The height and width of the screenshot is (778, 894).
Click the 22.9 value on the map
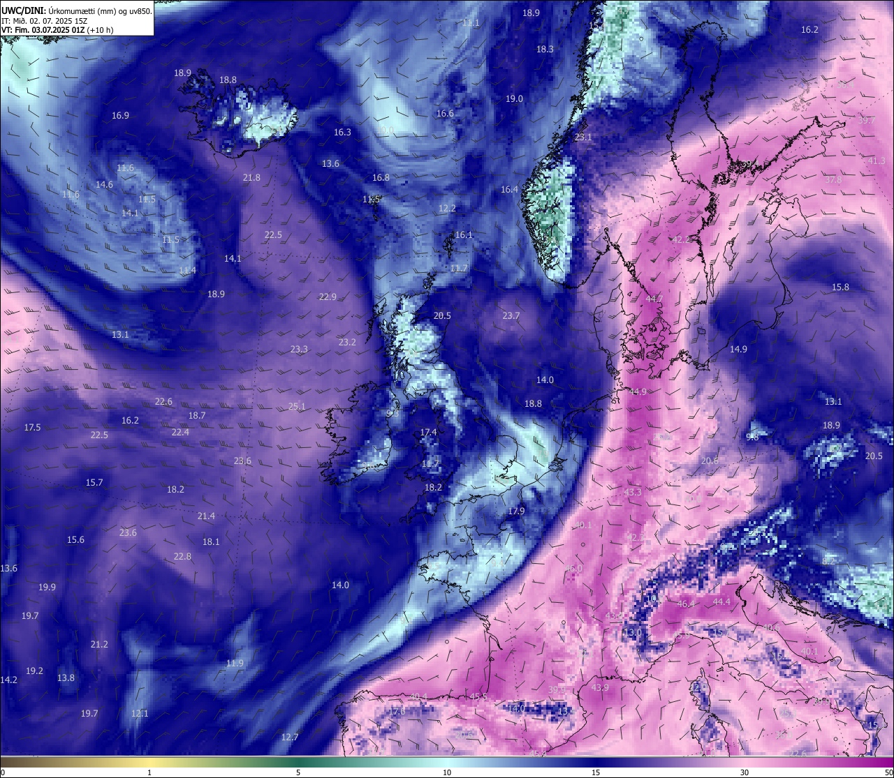click(x=328, y=297)
